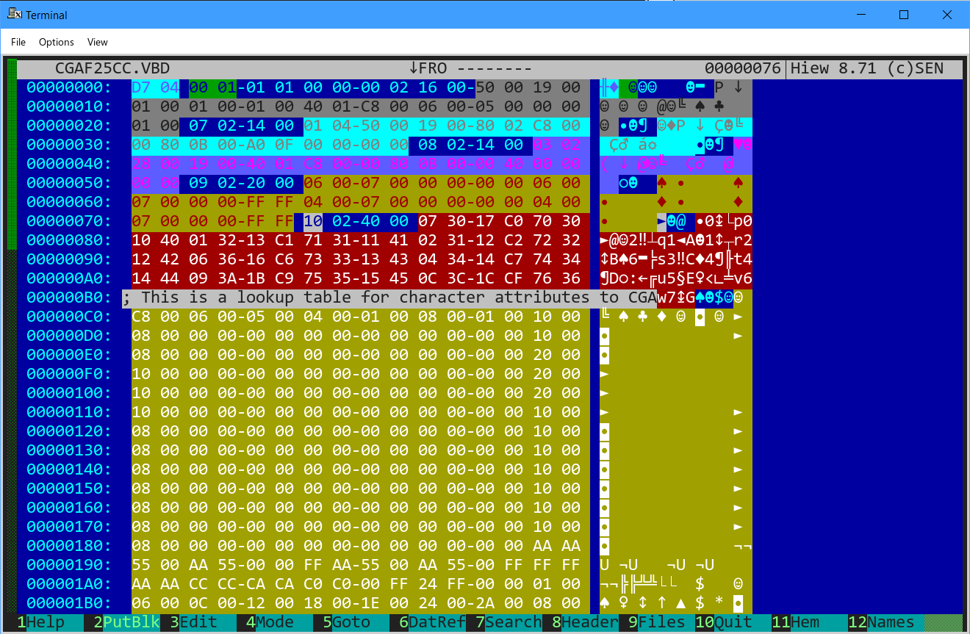The width and height of the screenshot is (970, 634).
Task: Open the Options menu
Action: coord(57,42)
